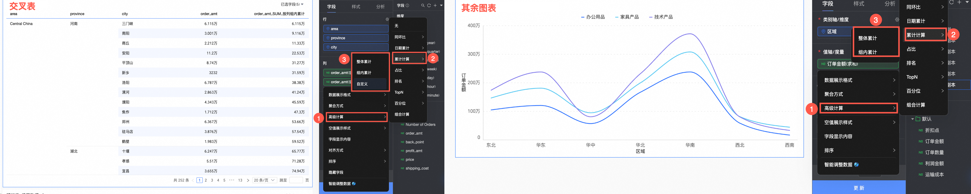Toggle the 家具产品 series in the chart legend
Viewport: 971px width, 194px height.
(627, 17)
